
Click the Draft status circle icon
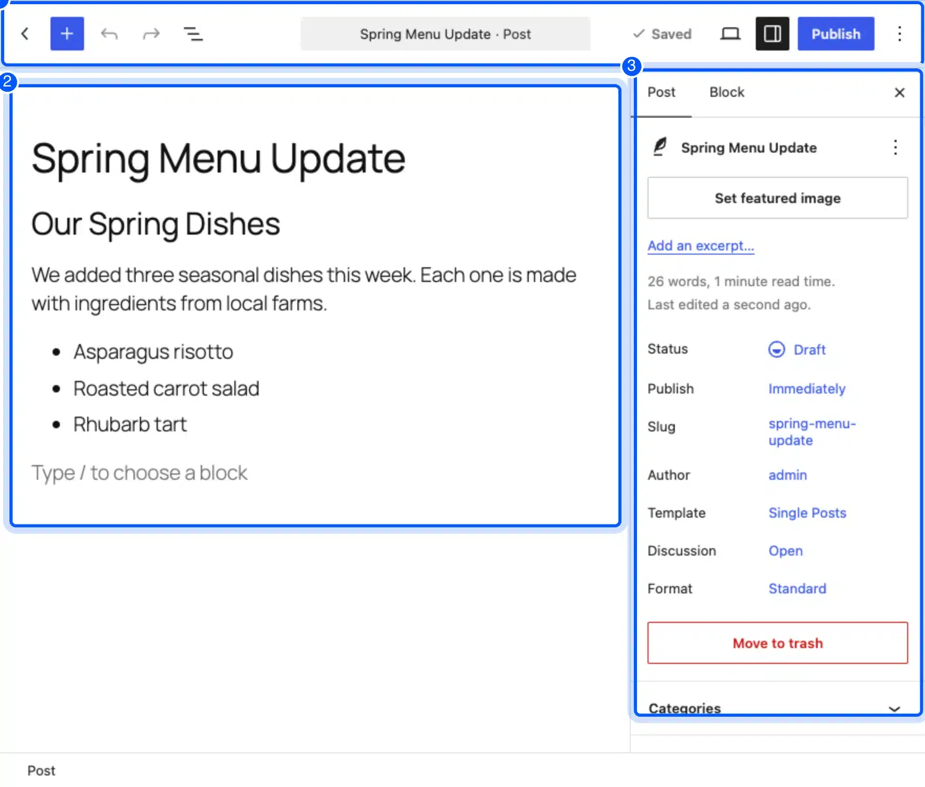click(776, 349)
